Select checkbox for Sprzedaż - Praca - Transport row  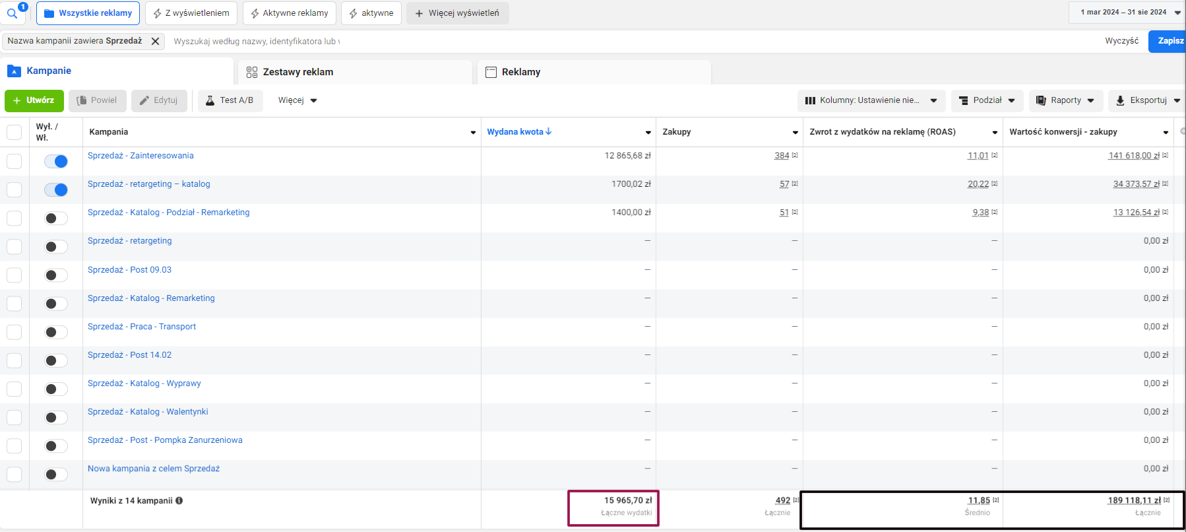tap(14, 332)
